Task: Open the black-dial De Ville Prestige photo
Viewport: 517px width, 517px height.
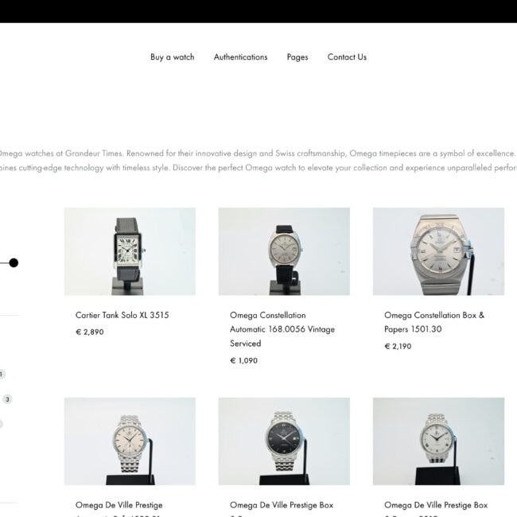Action: (x=284, y=441)
